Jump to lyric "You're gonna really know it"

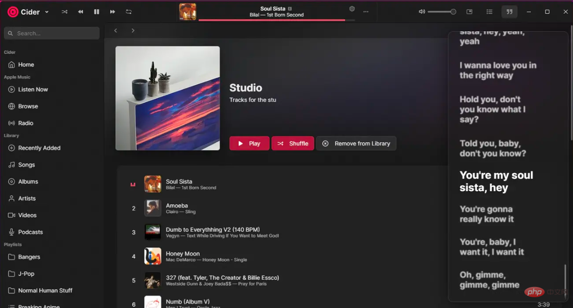pos(486,214)
